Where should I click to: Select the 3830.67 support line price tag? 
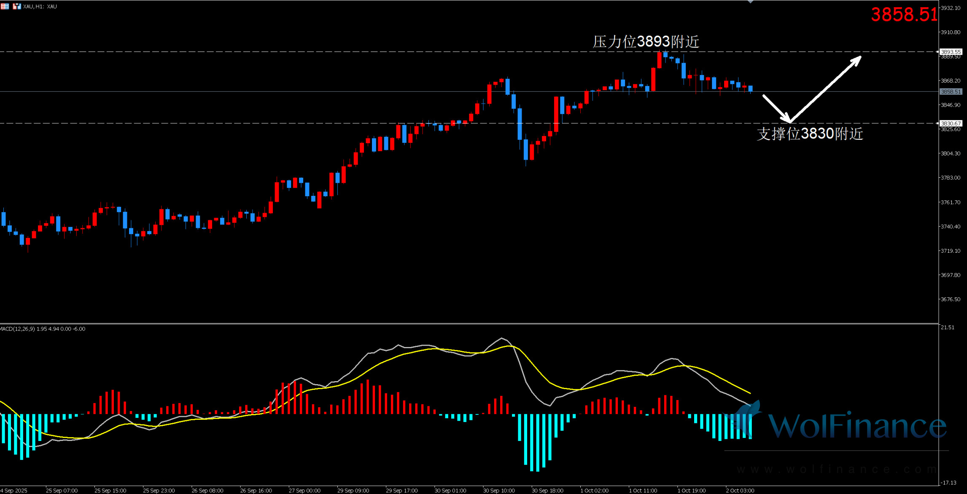pos(951,123)
